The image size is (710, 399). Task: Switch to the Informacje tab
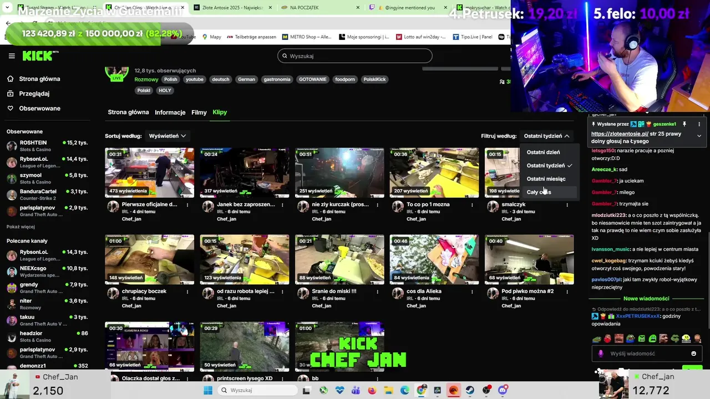[x=170, y=112]
